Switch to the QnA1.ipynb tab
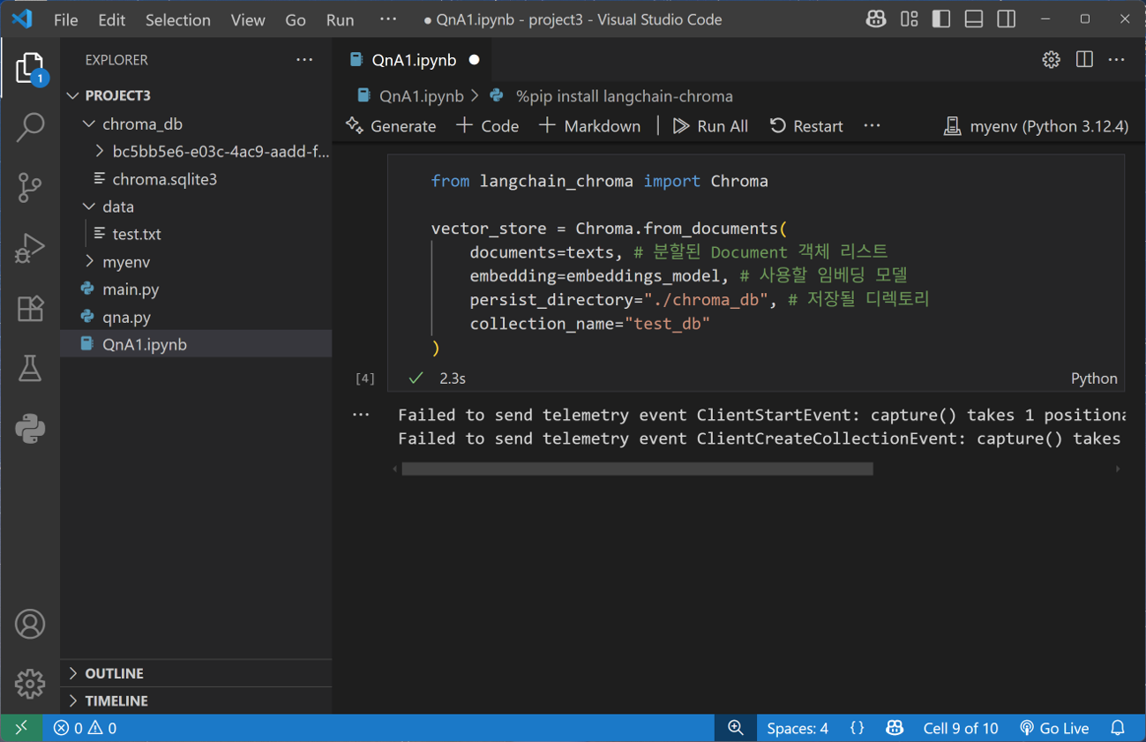 pos(413,60)
